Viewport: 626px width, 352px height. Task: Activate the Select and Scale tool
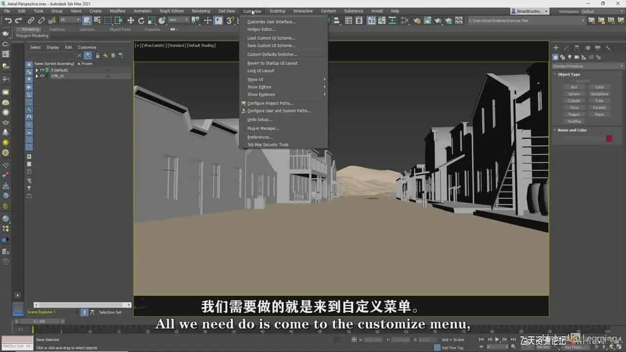151,21
